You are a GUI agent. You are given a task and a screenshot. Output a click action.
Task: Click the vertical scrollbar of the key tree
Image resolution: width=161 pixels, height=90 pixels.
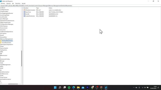point(22,58)
